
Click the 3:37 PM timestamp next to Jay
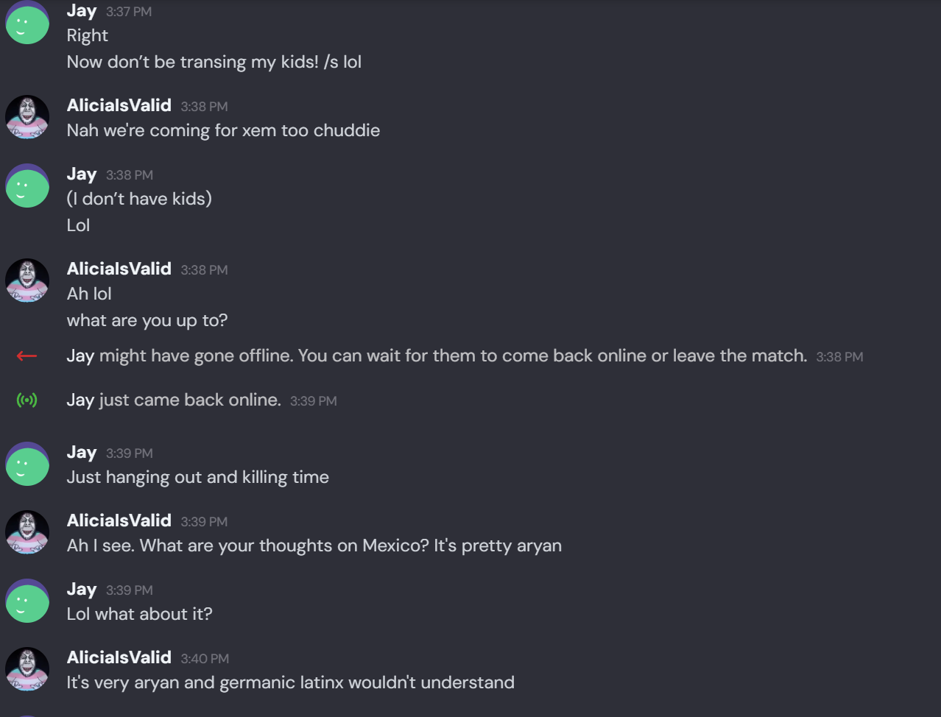[x=129, y=12]
